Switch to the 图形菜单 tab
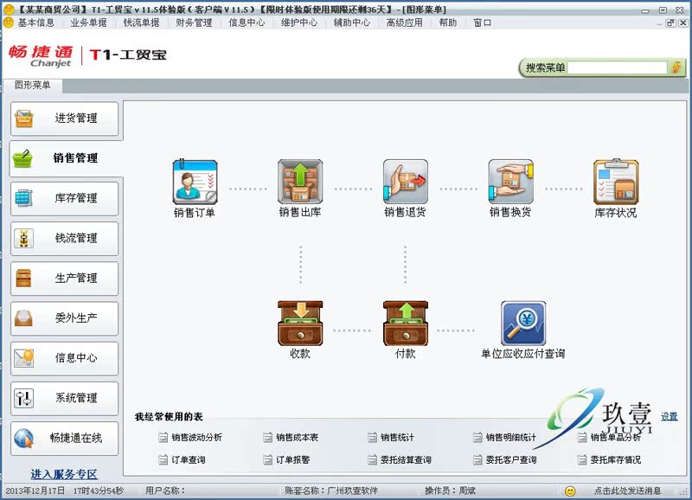The height and width of the screenshot is (500, 692). (32, 85)
